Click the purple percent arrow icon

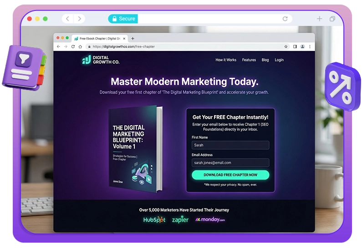pyautogui.click(x=342, y=86)
